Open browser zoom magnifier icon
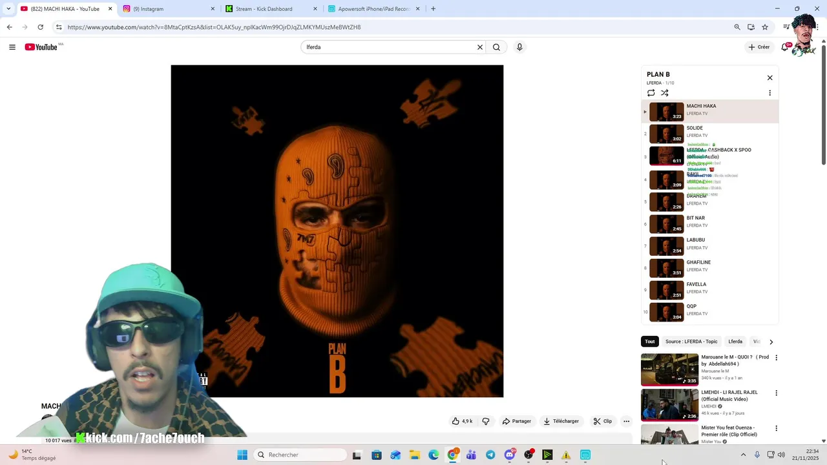827x465 pixels. pyautogui.click(x=737, y=27)
